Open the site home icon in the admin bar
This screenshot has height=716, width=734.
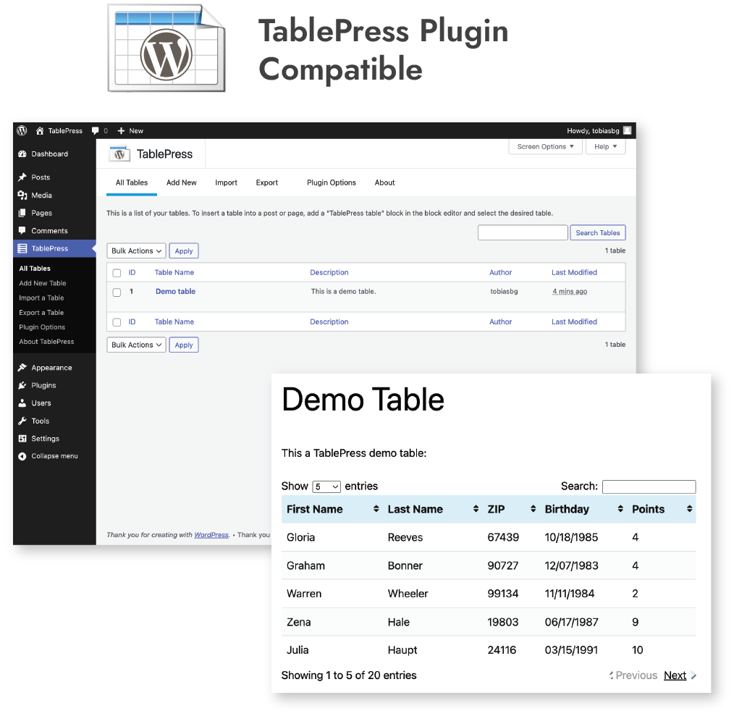click(40, 130)
